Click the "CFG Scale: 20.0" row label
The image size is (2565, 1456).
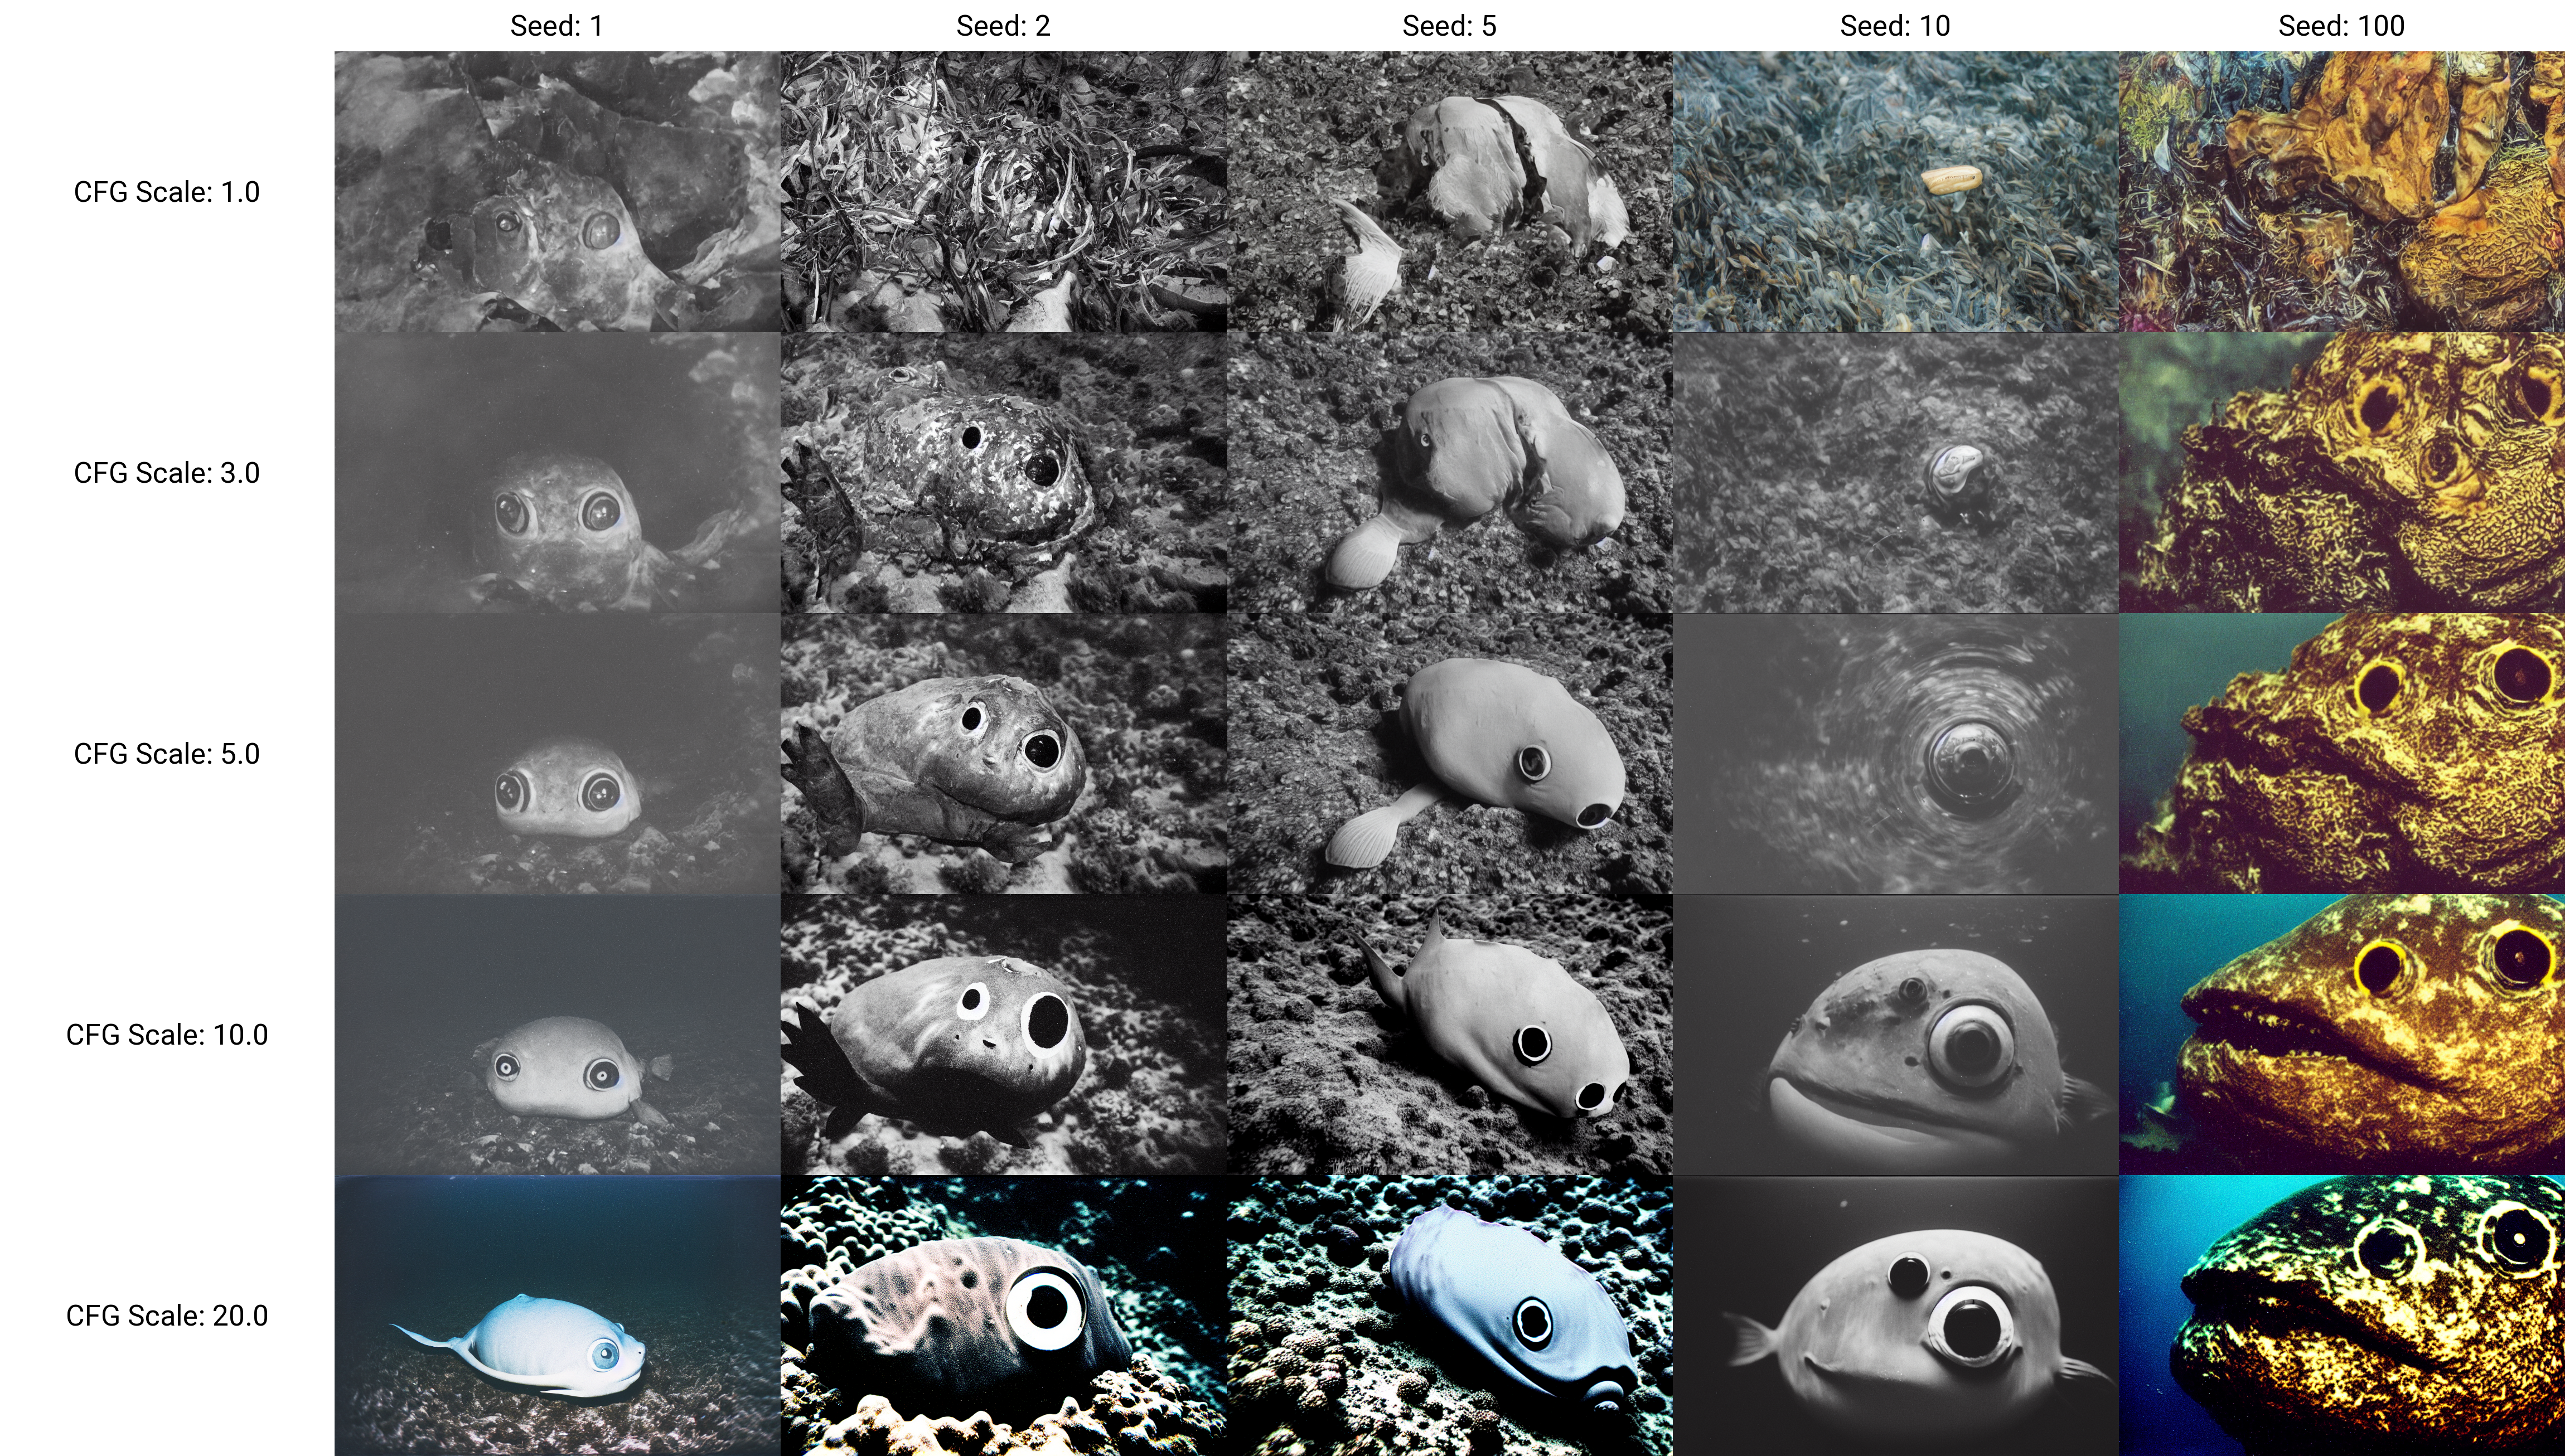point(167,1315)
